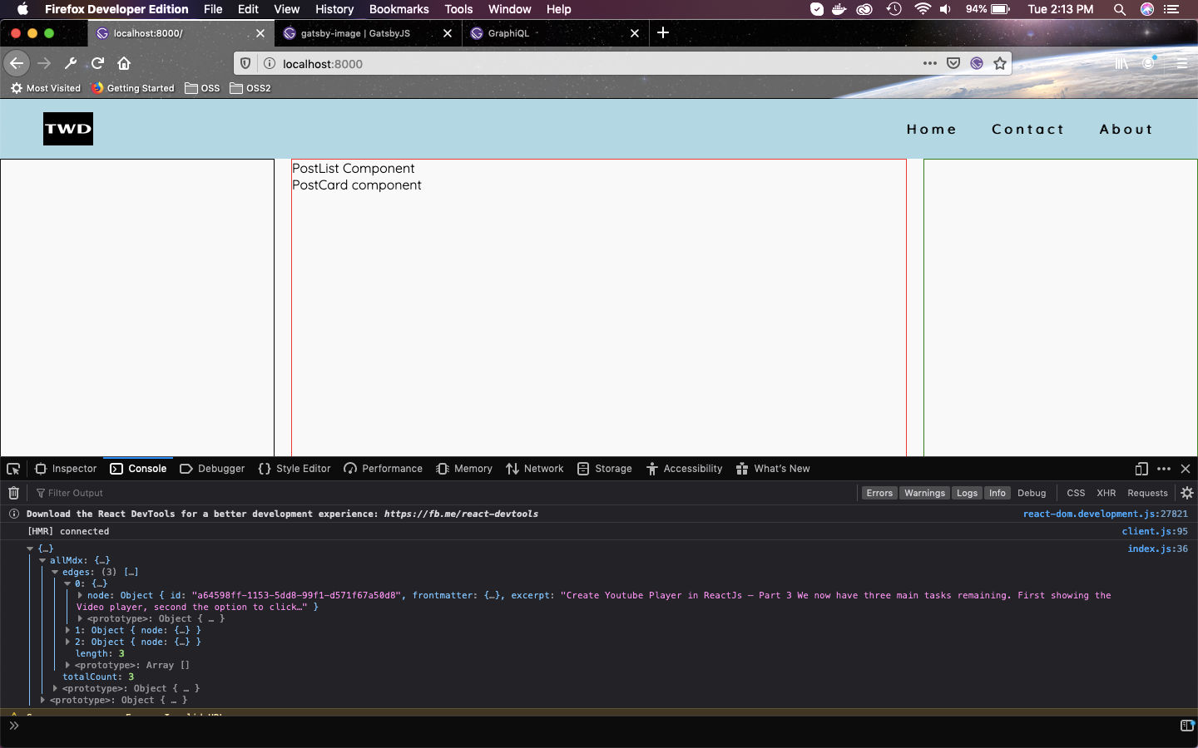Open page actions three-dot menu
Image resolution: width=1198 pixels, height=748 pixels.
pyautogui.click(x=930, y=63)
